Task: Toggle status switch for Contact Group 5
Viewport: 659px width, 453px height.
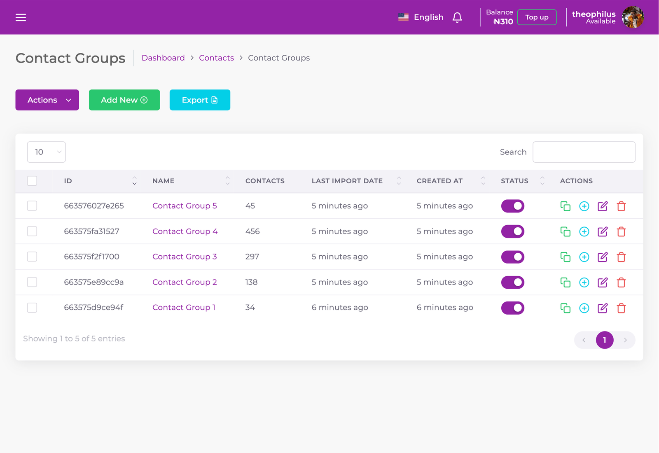Action: pyautogui.click(x=513, y=206)
